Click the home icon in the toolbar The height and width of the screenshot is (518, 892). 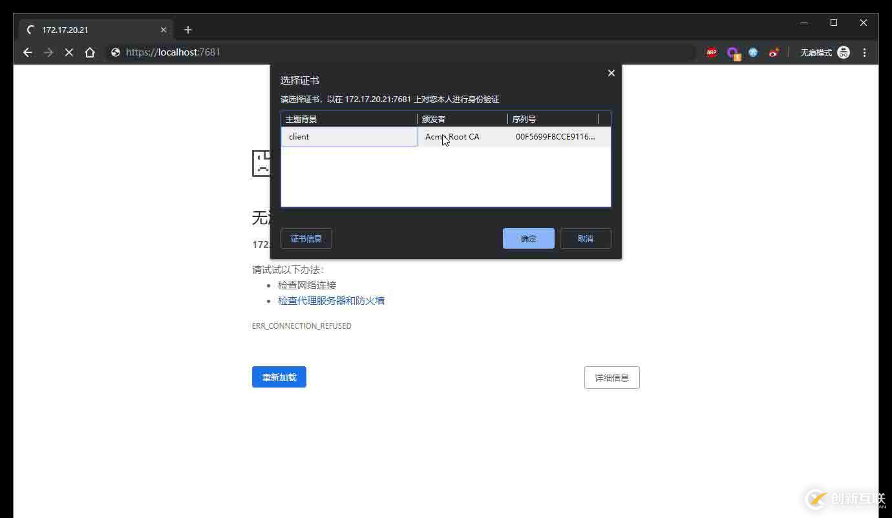(x=90, y=52)
